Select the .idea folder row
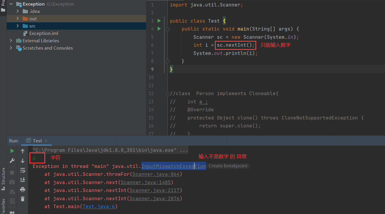Viewport: 385px width, 214px height. click(x=76, y=11)
